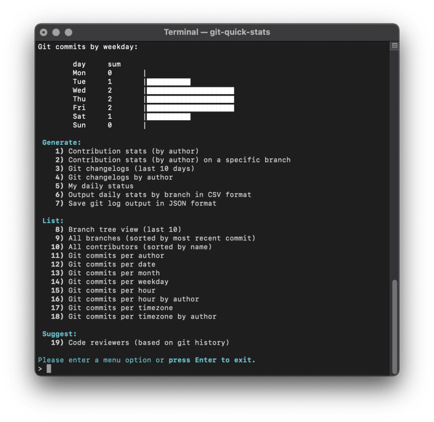
Task: Select option 13) Git commits per month
Action: point(105,273)
